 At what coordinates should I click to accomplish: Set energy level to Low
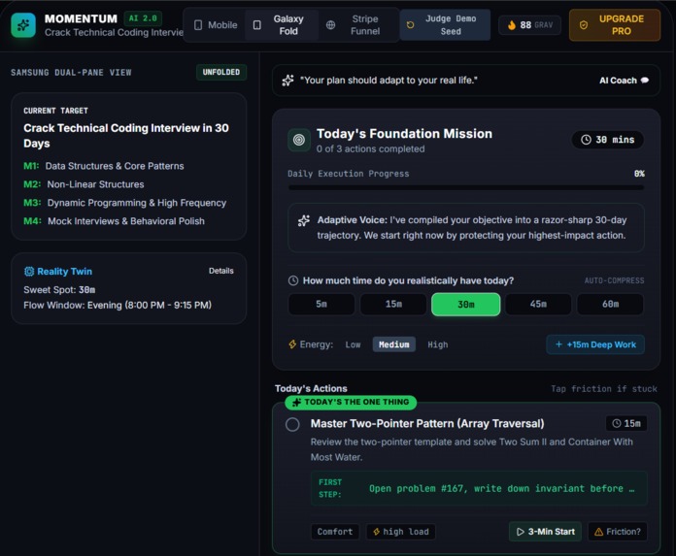[x=353, y=344]
